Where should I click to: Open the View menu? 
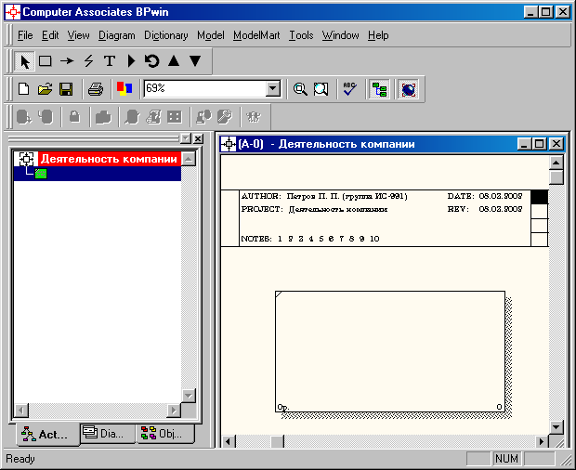point(78,35)
